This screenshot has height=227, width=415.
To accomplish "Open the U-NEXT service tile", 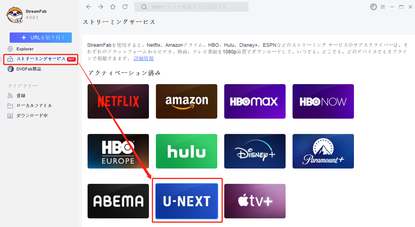I will [x=187, y=201].
